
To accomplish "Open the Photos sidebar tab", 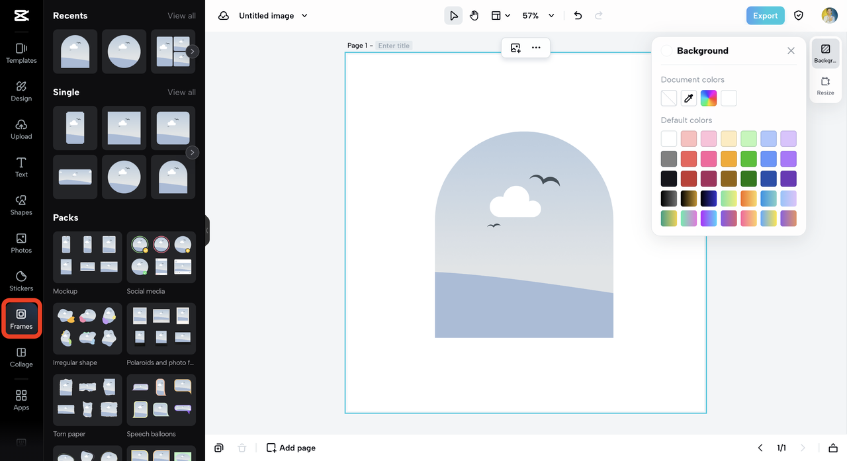I will pyautogui.click(x=21, y=243).
